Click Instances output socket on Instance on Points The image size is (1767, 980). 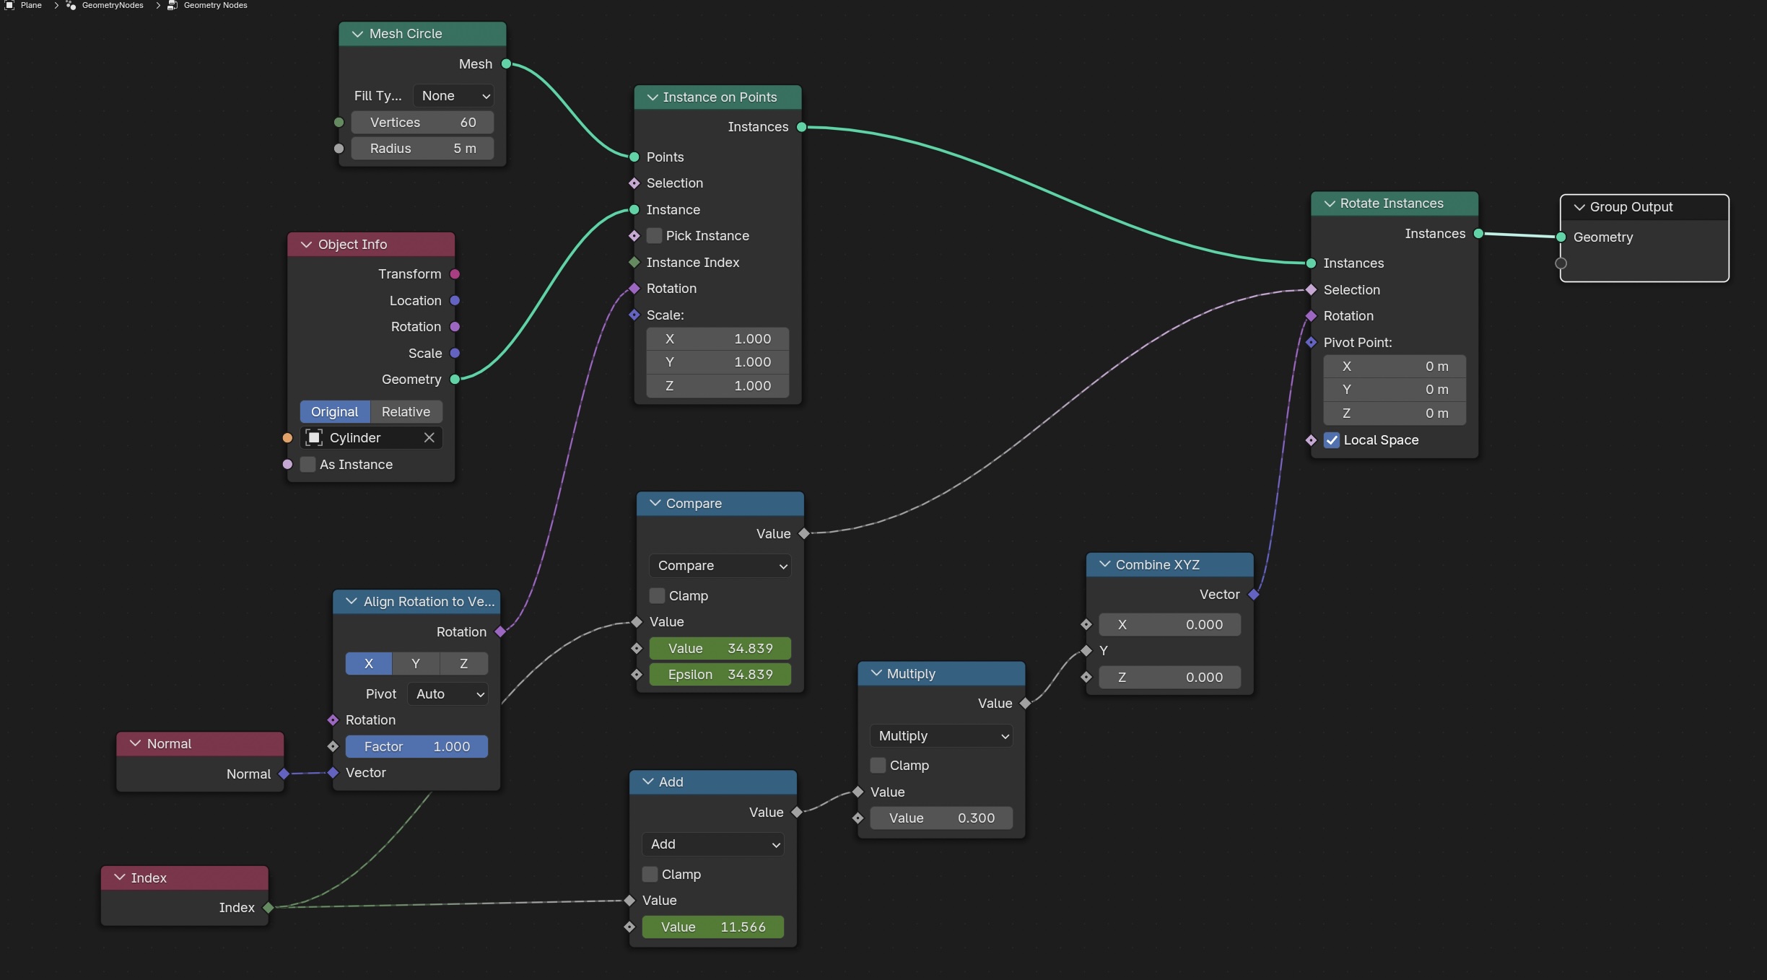pos(801,127)
